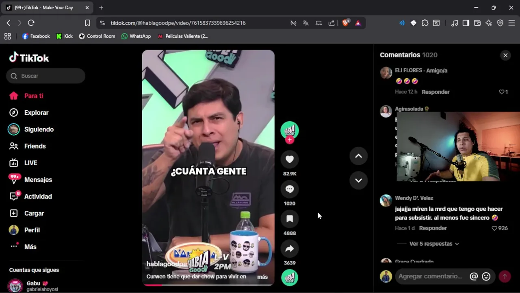Open the browser share icon
The width and height of the screenshot is (520, 293).
click(331, 23)
